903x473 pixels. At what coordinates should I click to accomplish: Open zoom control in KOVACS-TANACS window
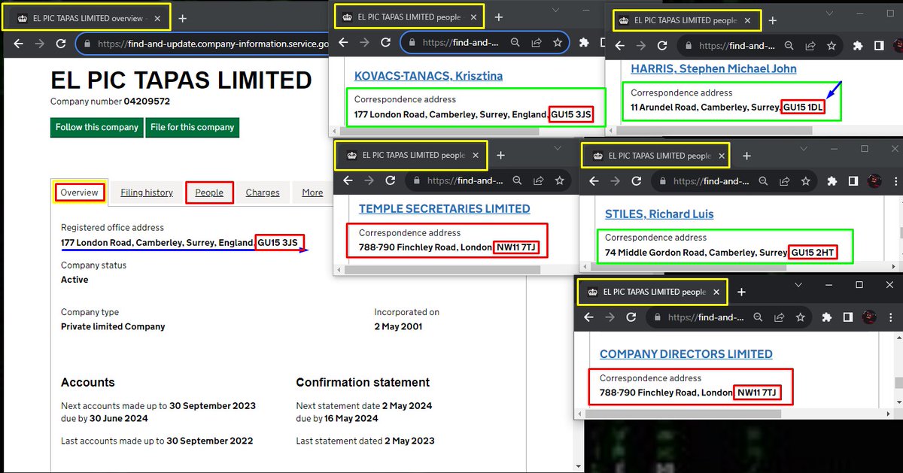point(515,43)
